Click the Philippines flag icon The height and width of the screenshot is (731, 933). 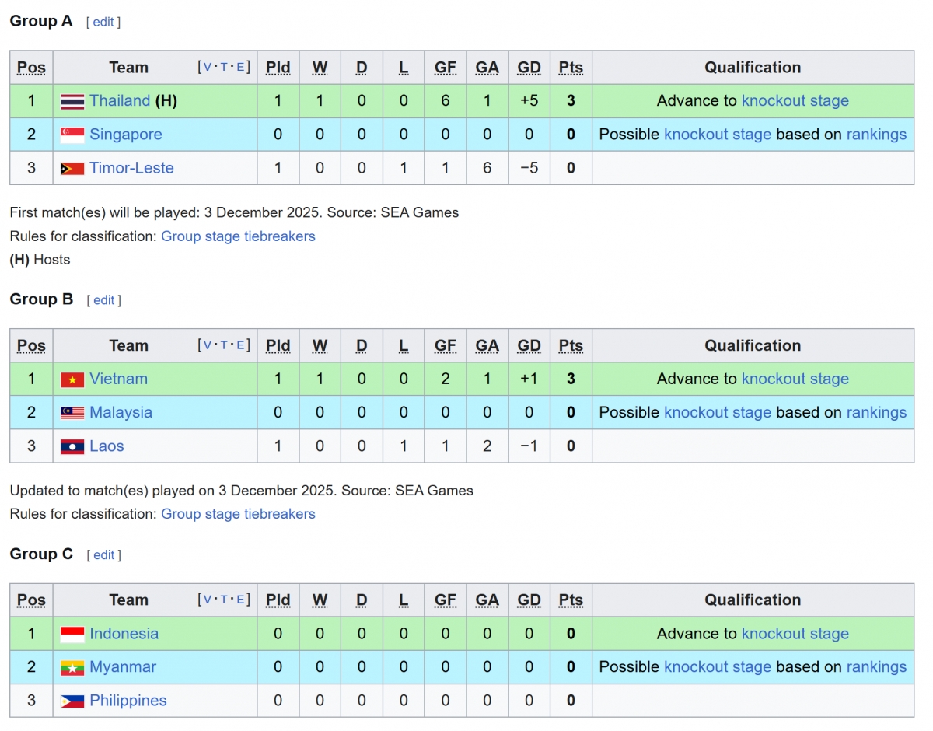pyautogui.click(x=72, y=701)
